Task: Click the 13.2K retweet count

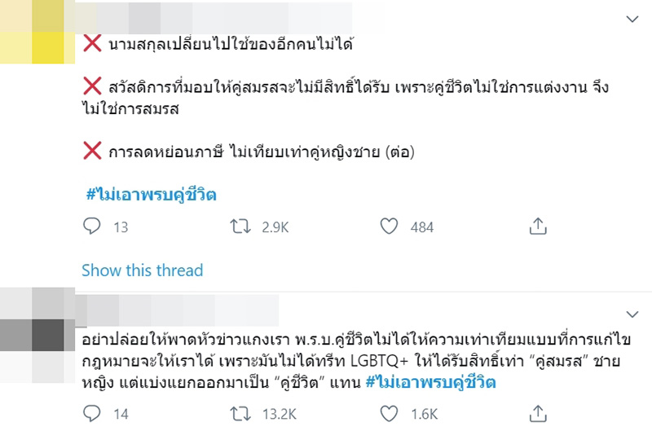Action: point(278,416)
